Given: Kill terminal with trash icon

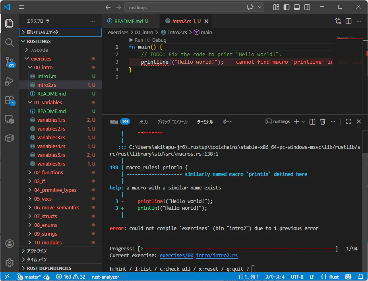Looking at the screenshot, I should pos(323,121).
